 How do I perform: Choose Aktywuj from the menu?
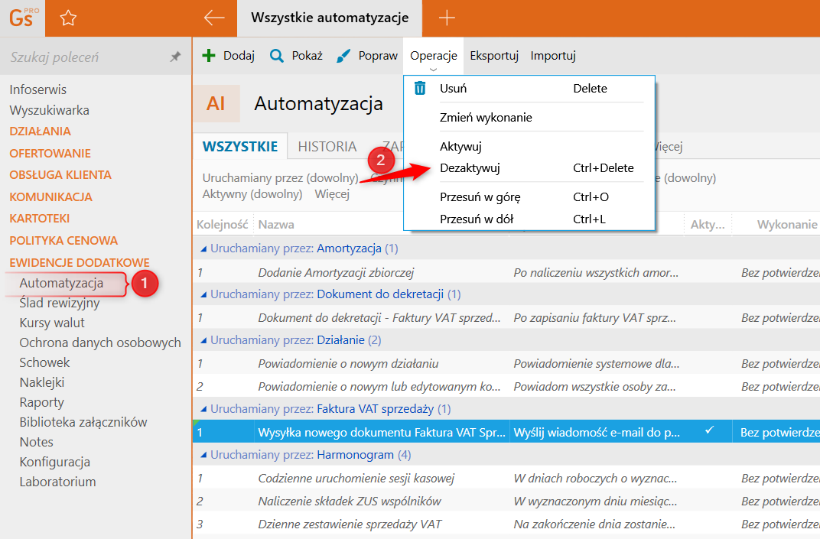(529, 146)
